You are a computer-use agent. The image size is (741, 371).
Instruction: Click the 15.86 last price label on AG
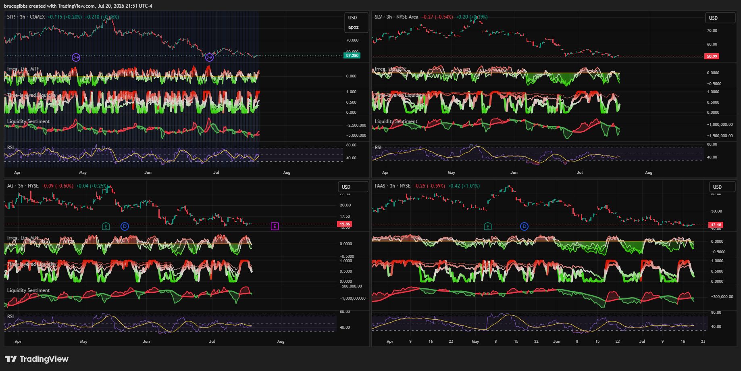(345, 224)
